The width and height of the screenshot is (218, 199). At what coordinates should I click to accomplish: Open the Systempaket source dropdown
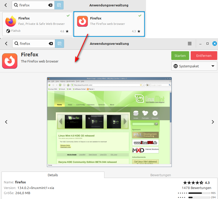click(194, 66)
